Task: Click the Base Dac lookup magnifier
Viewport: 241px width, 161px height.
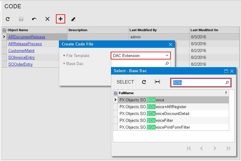Action: [x=167, y=64]
